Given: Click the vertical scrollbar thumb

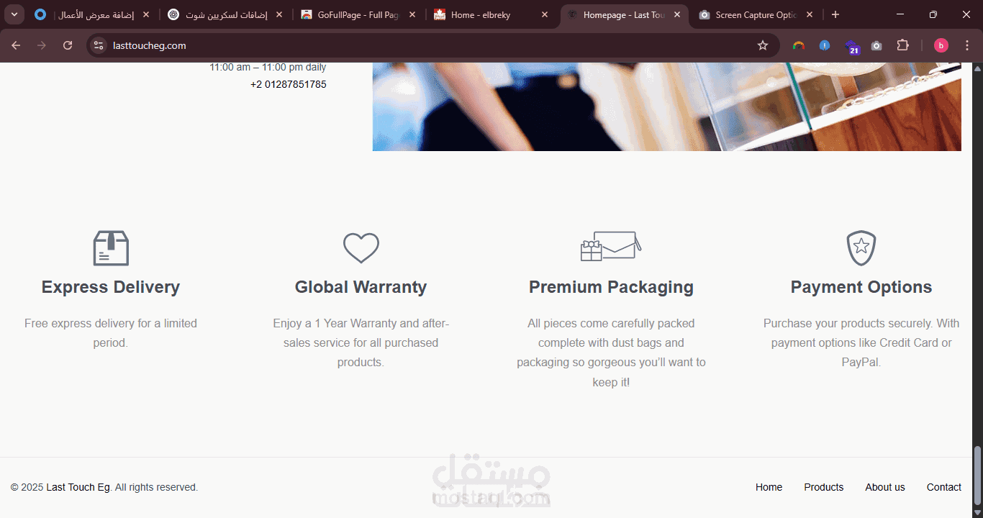Looking at the screenshot, I should 977,476.
